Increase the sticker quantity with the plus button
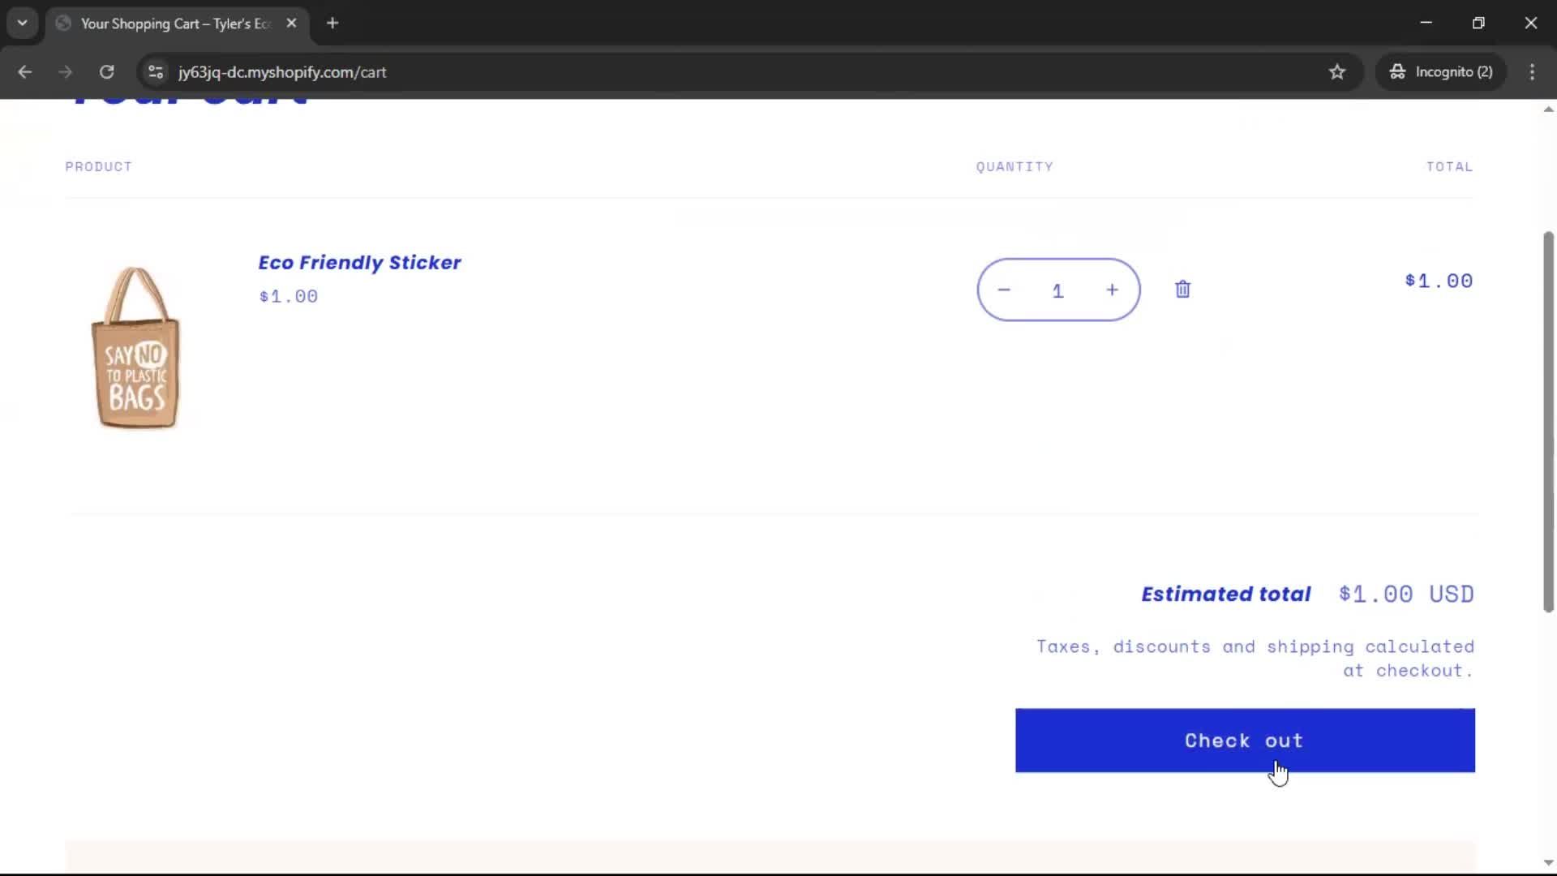The height and width of the screenshot is (876, 1557). 1112,290
